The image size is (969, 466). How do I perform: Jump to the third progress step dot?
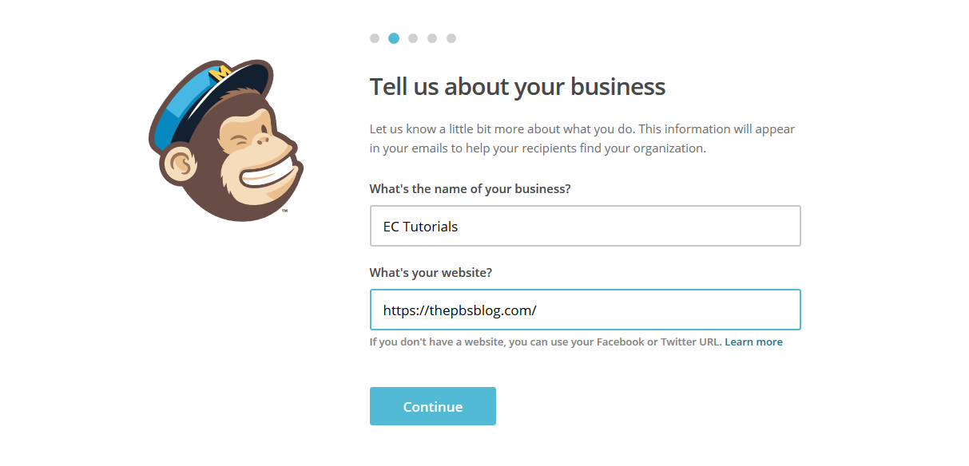[413, 38]
